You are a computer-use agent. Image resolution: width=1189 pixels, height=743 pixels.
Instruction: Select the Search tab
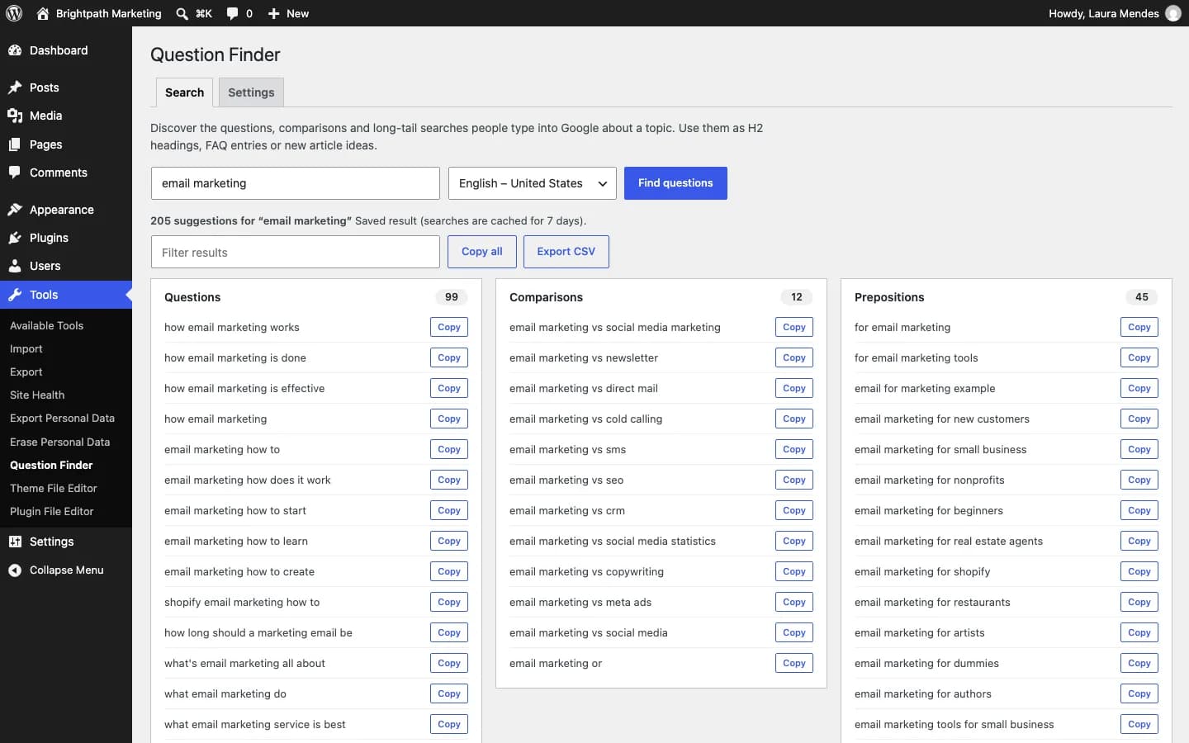pyautogui.click(x=184, y=92)
